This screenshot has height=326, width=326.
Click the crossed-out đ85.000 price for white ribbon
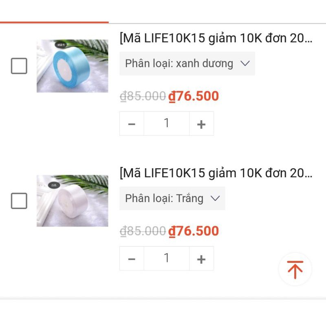tap(143, 231)
